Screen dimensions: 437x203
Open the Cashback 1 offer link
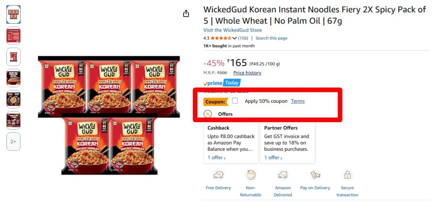click(216, 158)
